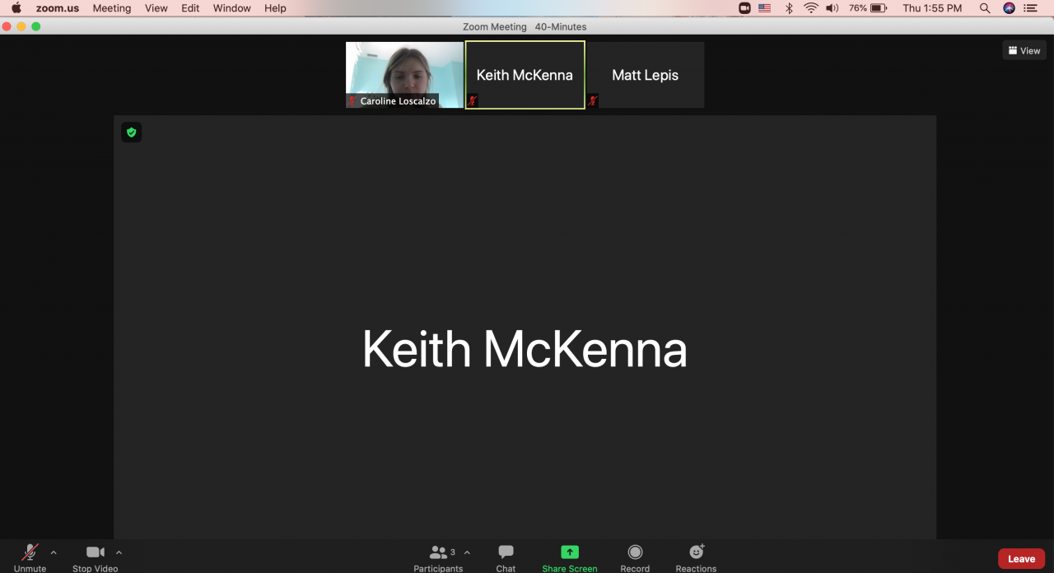Select Keith McKenna participant tile
Screen dimensions: 1054x573
[525, 75]
